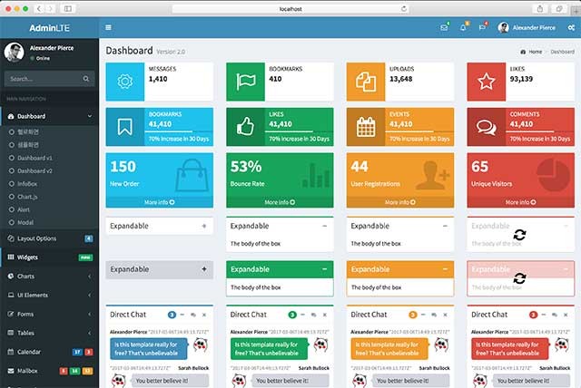Click the search magnifier icon in sidebar
The width and height of the screenshot is (581, 388).
point(86,79)
